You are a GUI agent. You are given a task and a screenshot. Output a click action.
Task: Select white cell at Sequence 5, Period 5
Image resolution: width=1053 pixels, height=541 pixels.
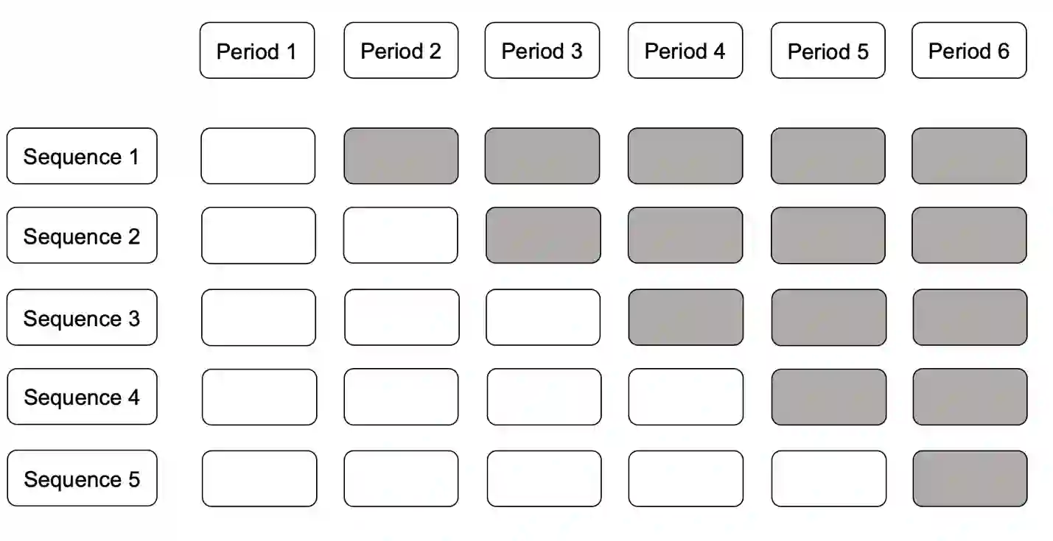pos(829,478)
